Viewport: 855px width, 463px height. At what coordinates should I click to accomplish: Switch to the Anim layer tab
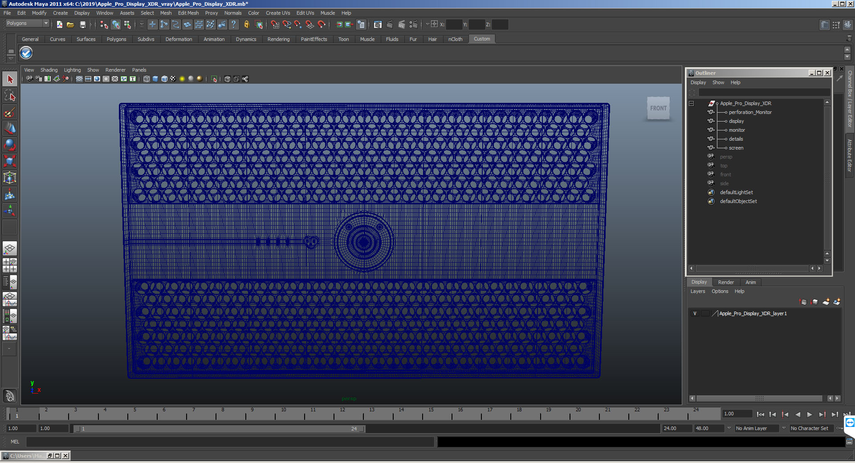click(x=750, y=282)
